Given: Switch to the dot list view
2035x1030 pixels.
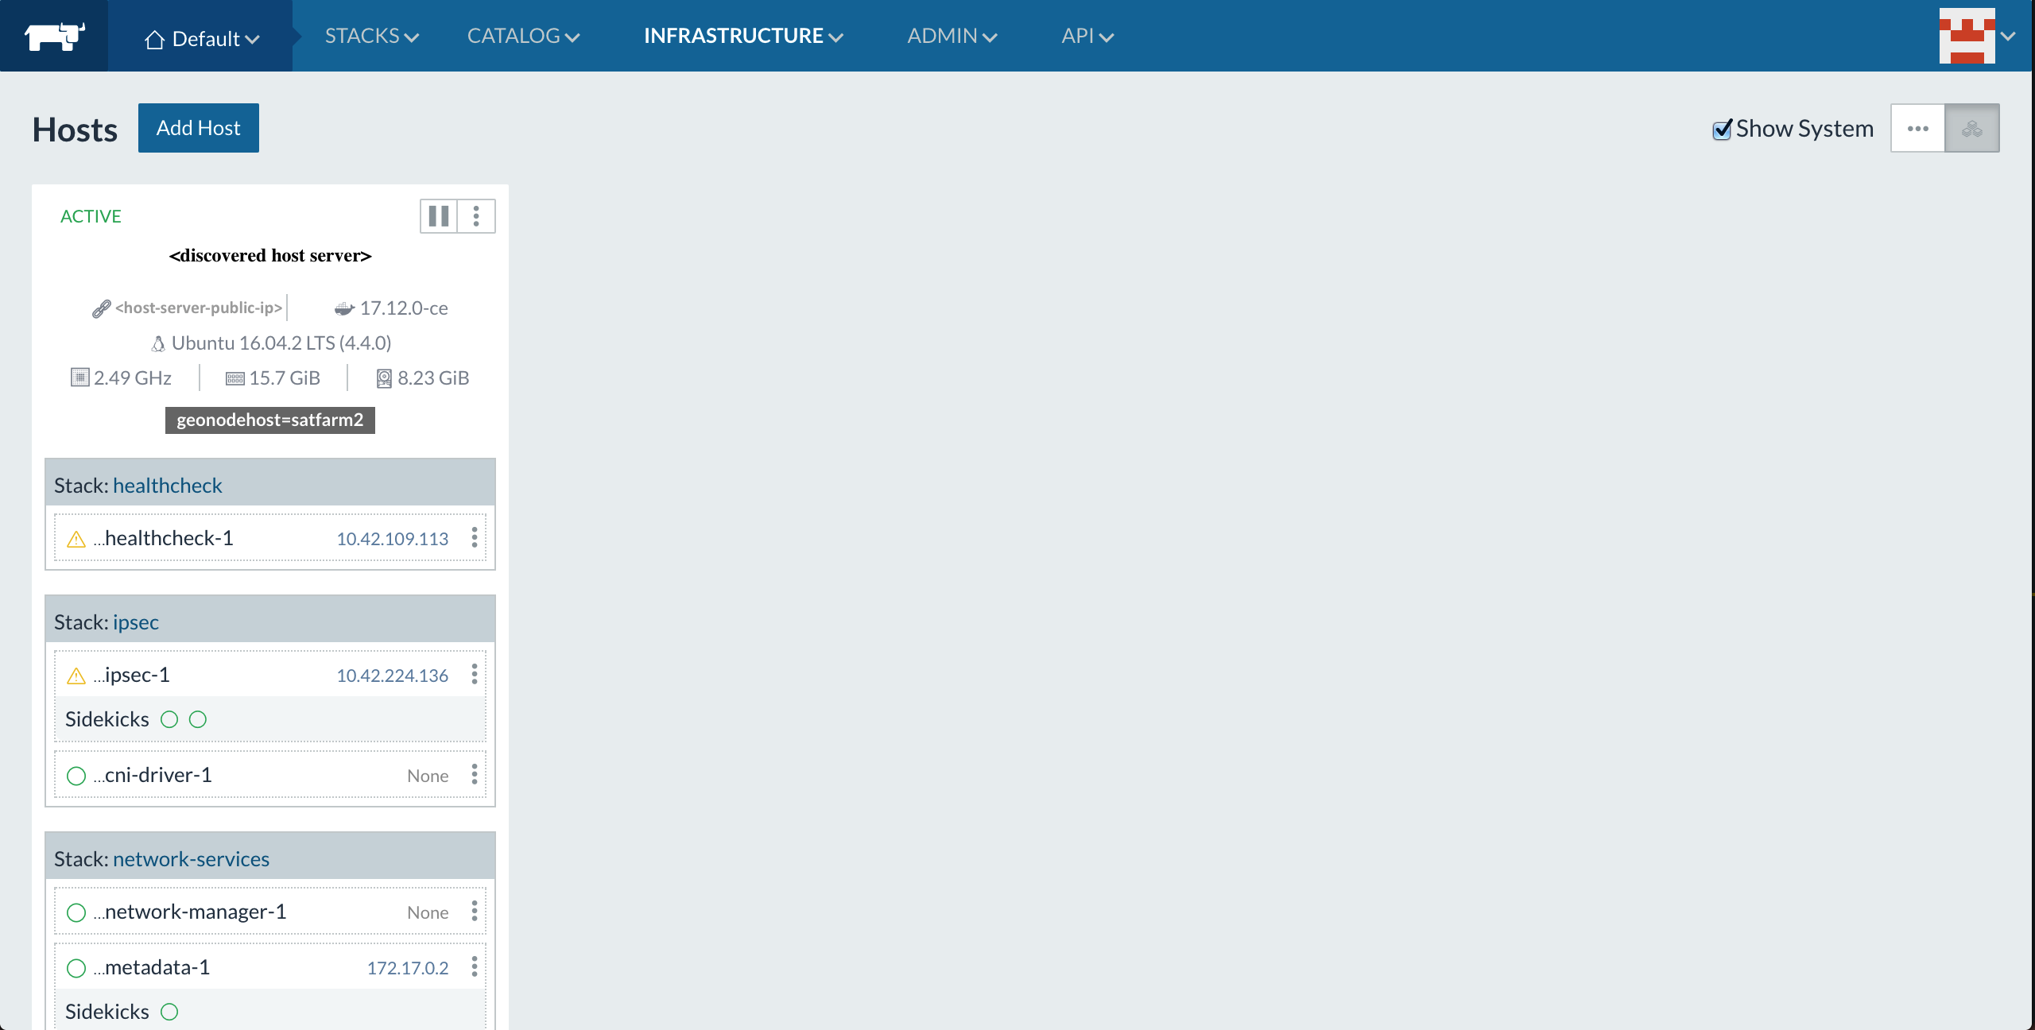Looking at the screenshot, I should click(1918, 128).
